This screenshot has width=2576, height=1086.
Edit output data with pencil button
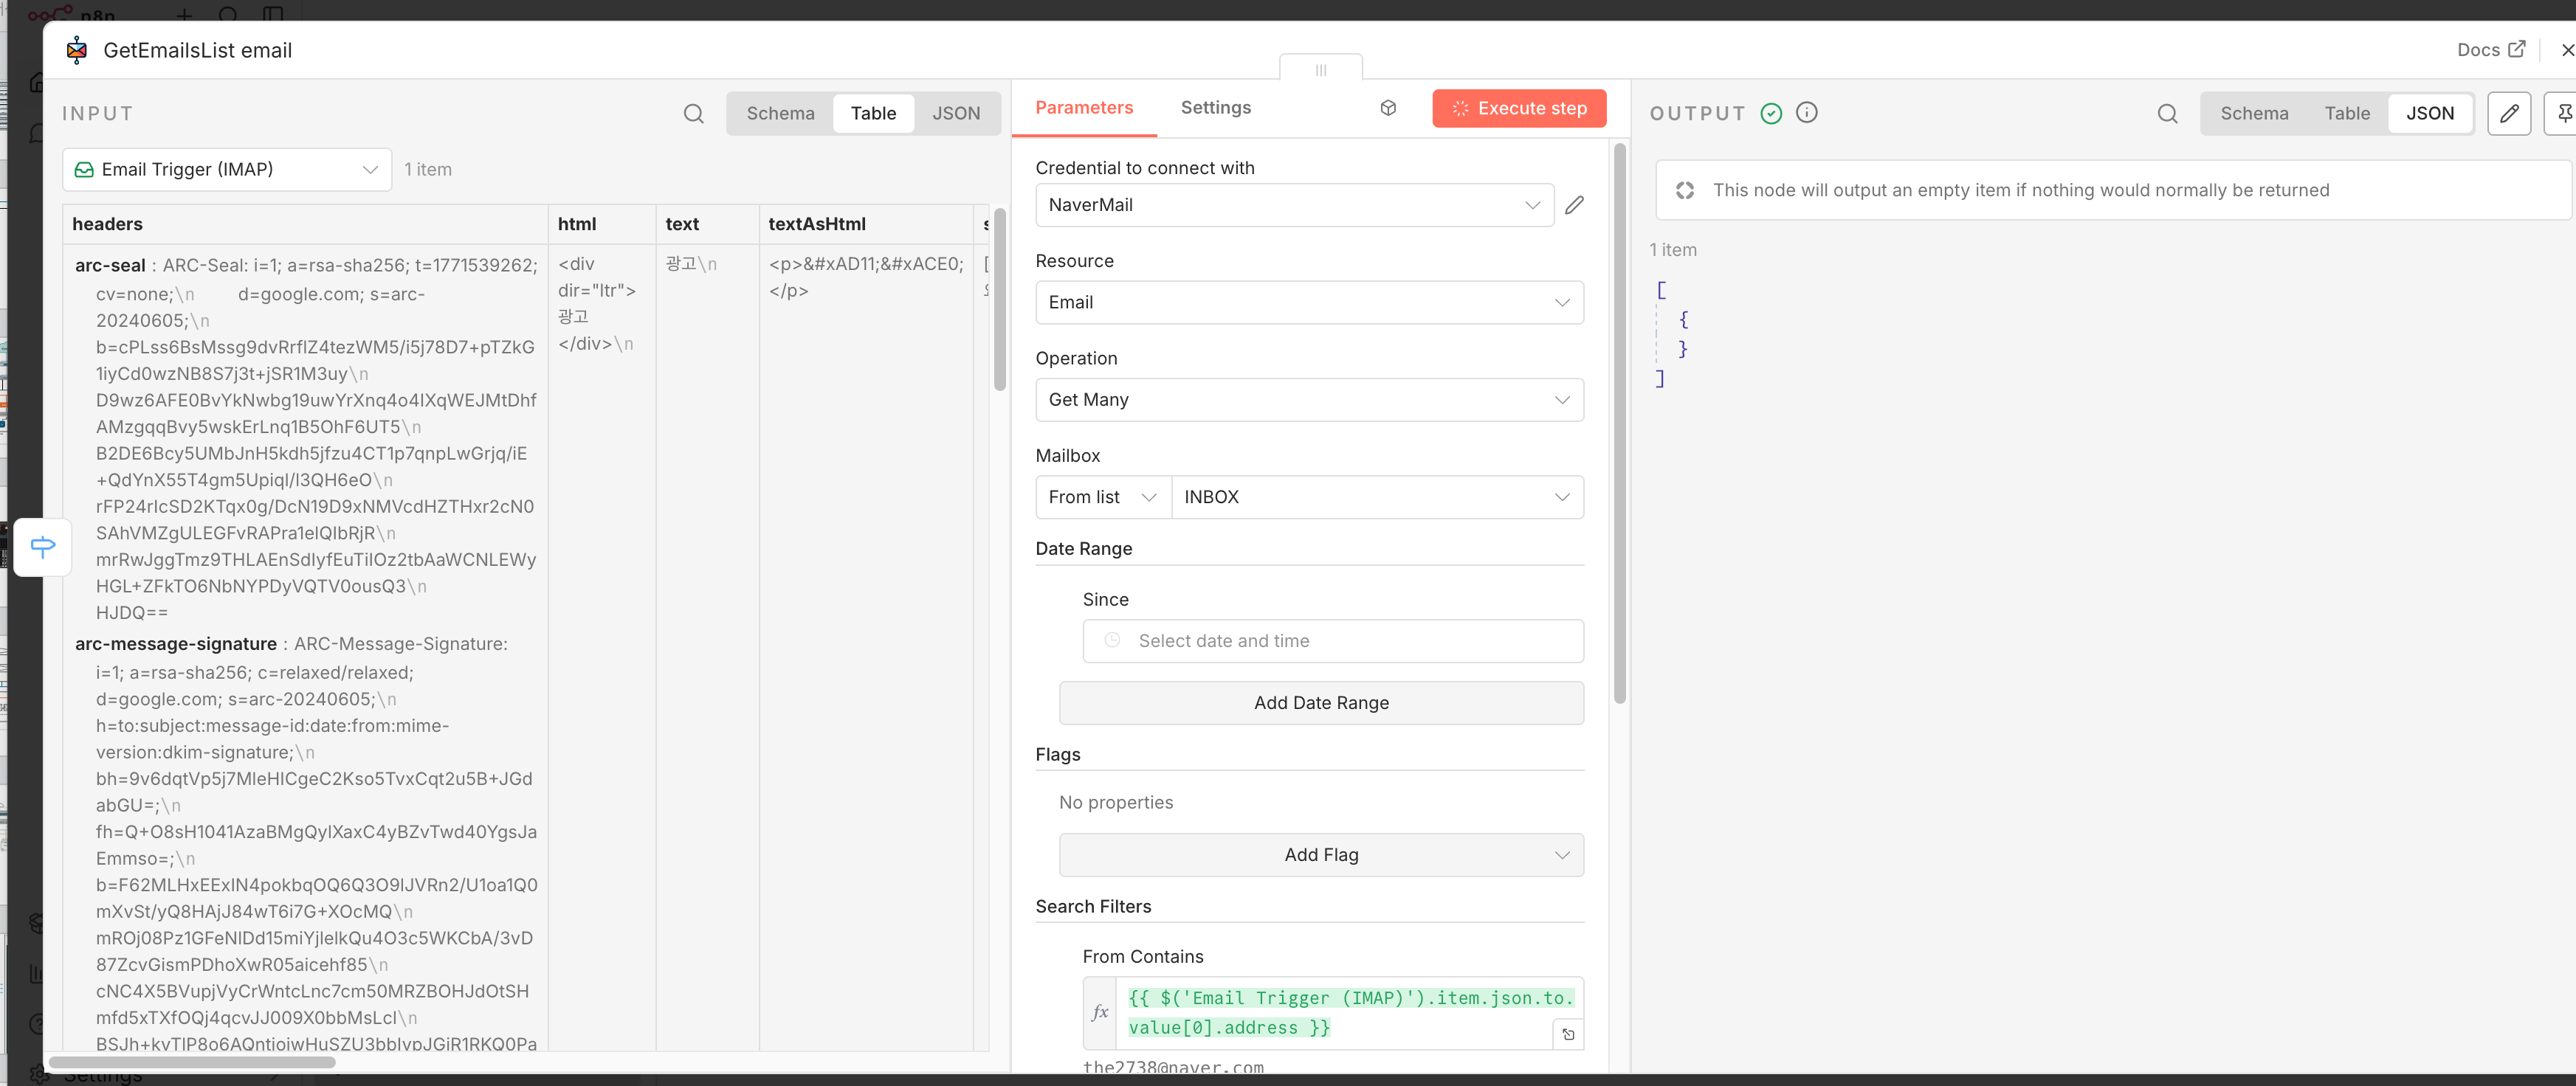(2508, 114)
